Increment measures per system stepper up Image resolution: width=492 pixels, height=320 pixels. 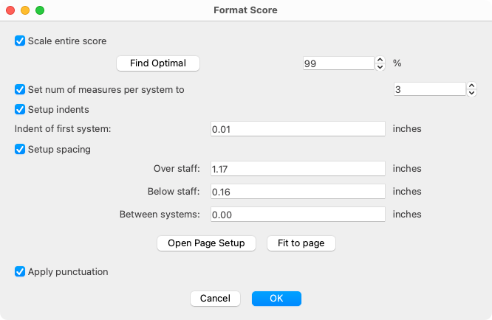[471, 86]
